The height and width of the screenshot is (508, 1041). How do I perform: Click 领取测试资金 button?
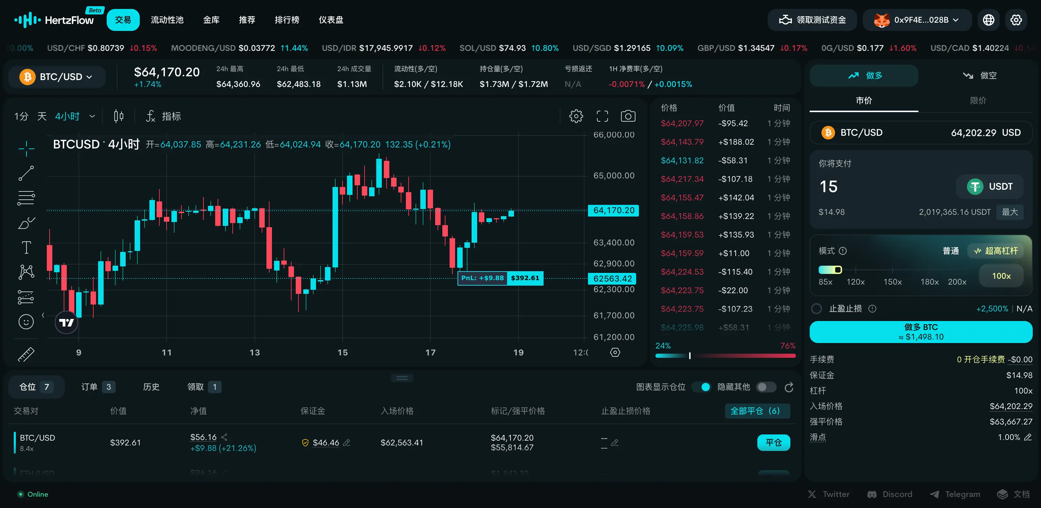(x=812, y=20)
